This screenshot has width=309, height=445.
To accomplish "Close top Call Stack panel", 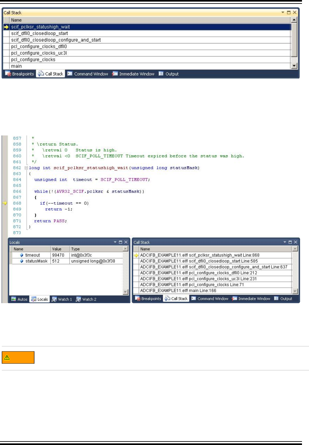I will click(x=295, y=12).
